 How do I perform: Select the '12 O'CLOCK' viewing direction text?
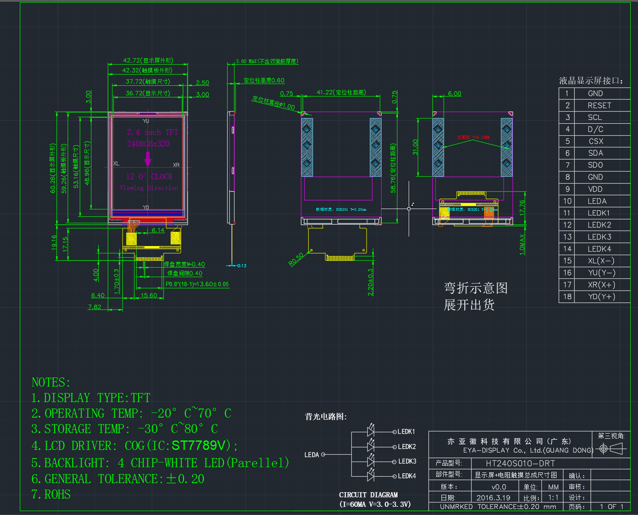click(149, 177)
